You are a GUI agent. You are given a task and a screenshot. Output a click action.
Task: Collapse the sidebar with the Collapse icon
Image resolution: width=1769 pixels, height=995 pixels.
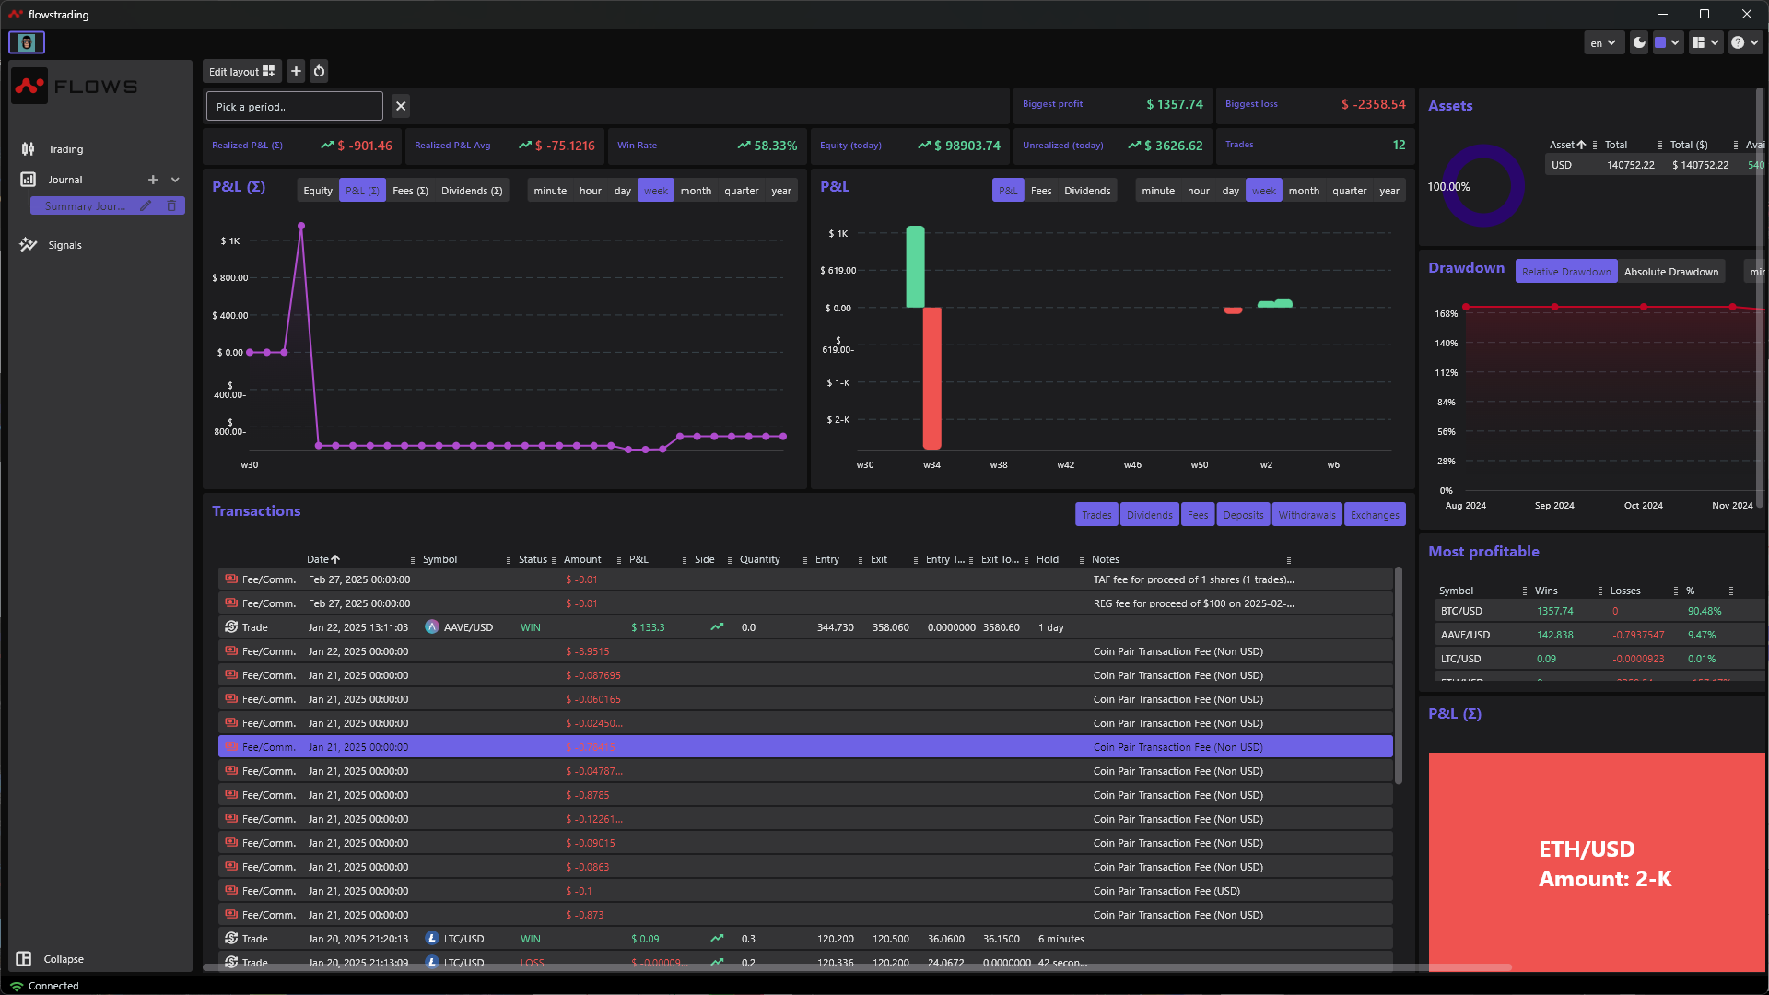(x=24, y=959)
